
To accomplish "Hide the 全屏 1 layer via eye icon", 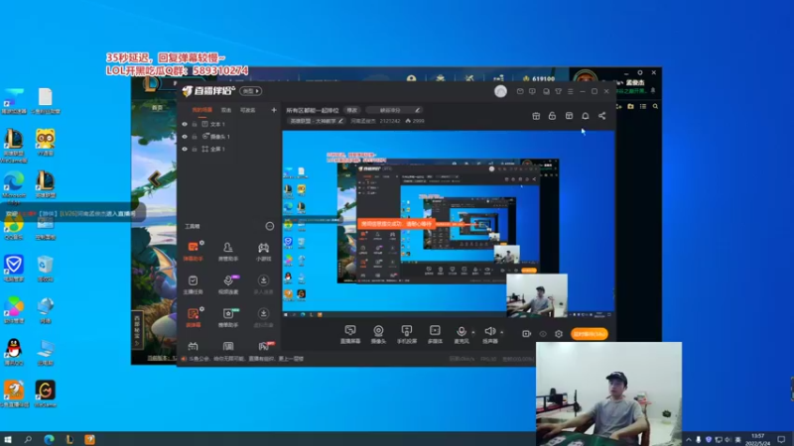I will tap(185, 150).
